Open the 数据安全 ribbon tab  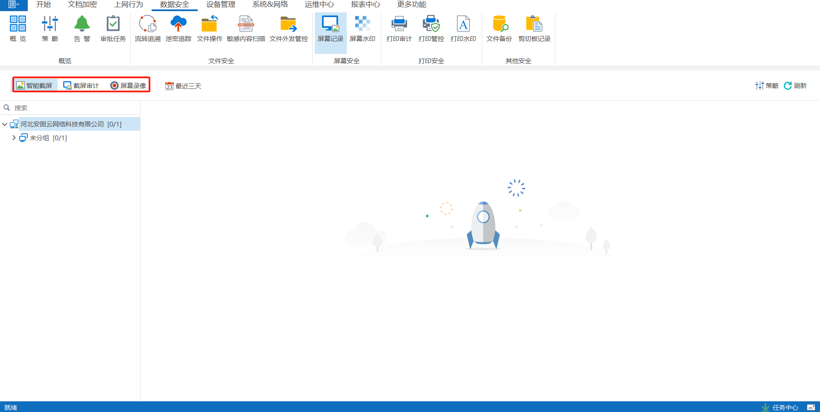point(175,5)
